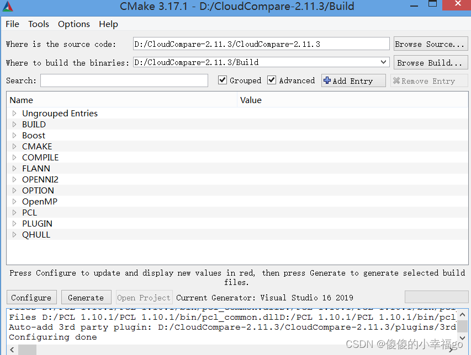Expand the PLUGIN group arrow
Image resolution: width=471 pixels, height=355 pixels.
click(x=14, y=224)
